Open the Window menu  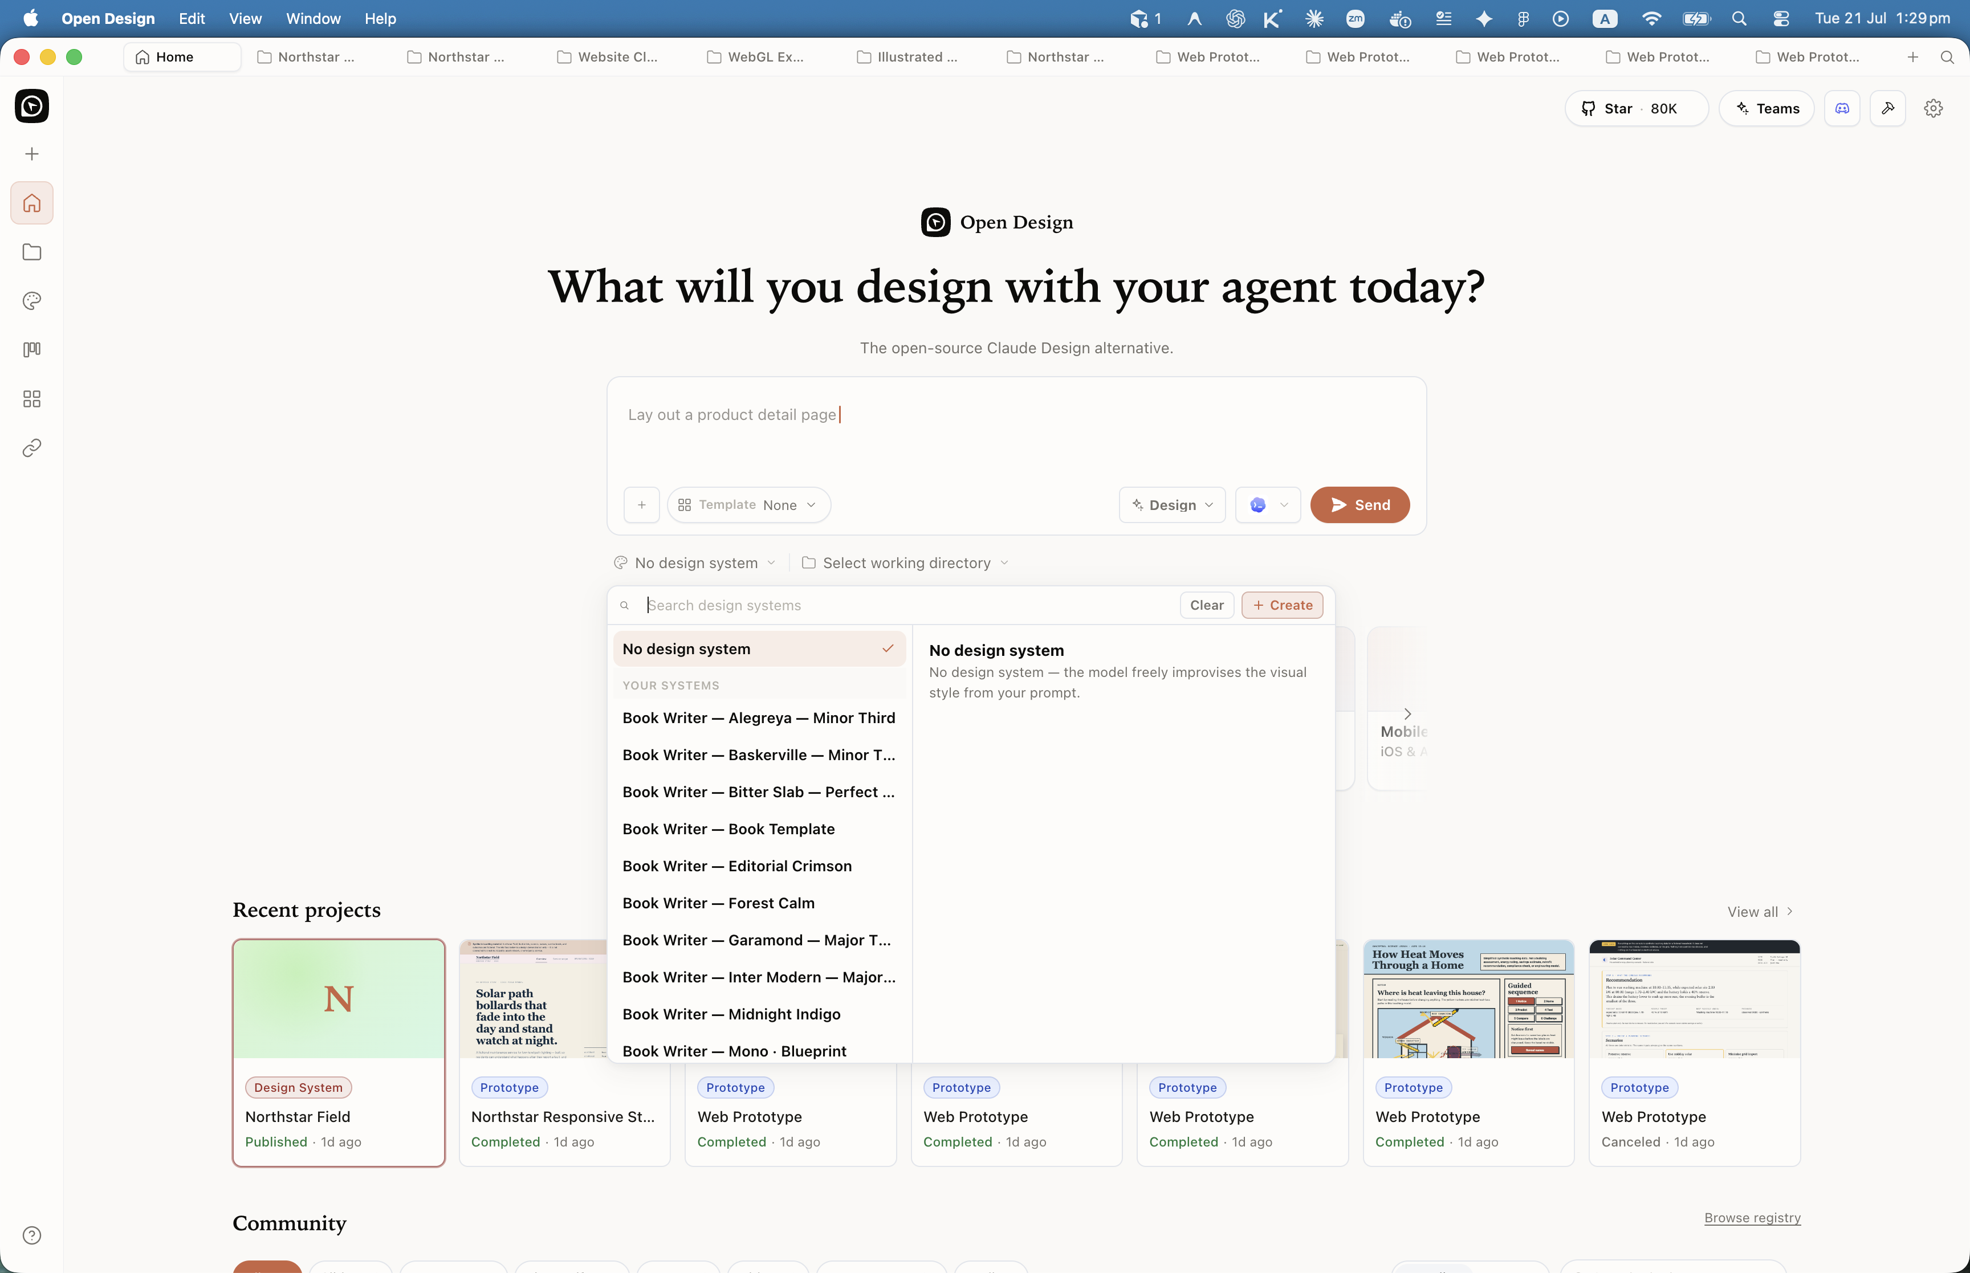tap(314, 18)
